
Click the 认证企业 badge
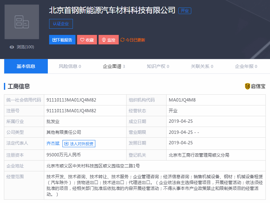coord(61,24)
